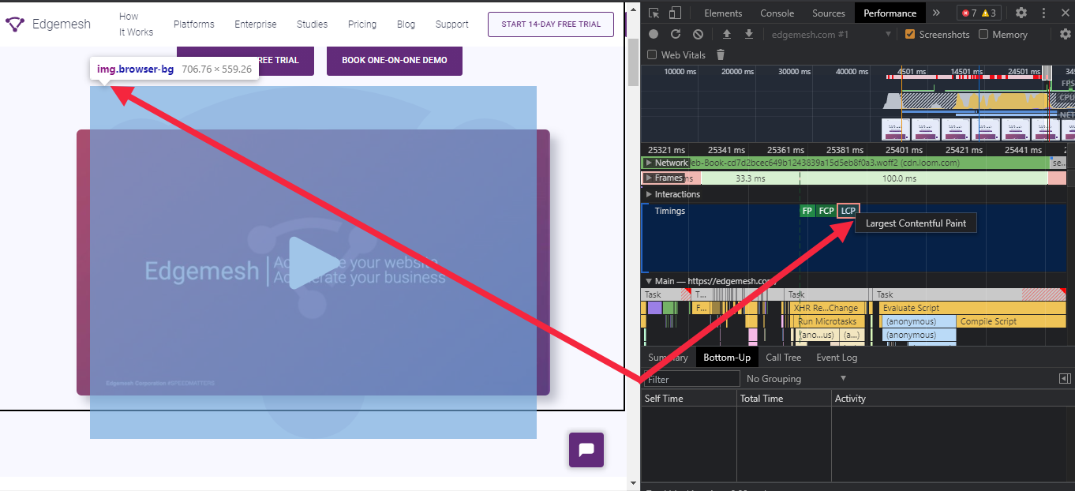
Task: Expand the Interactions track
Action: 649,194
